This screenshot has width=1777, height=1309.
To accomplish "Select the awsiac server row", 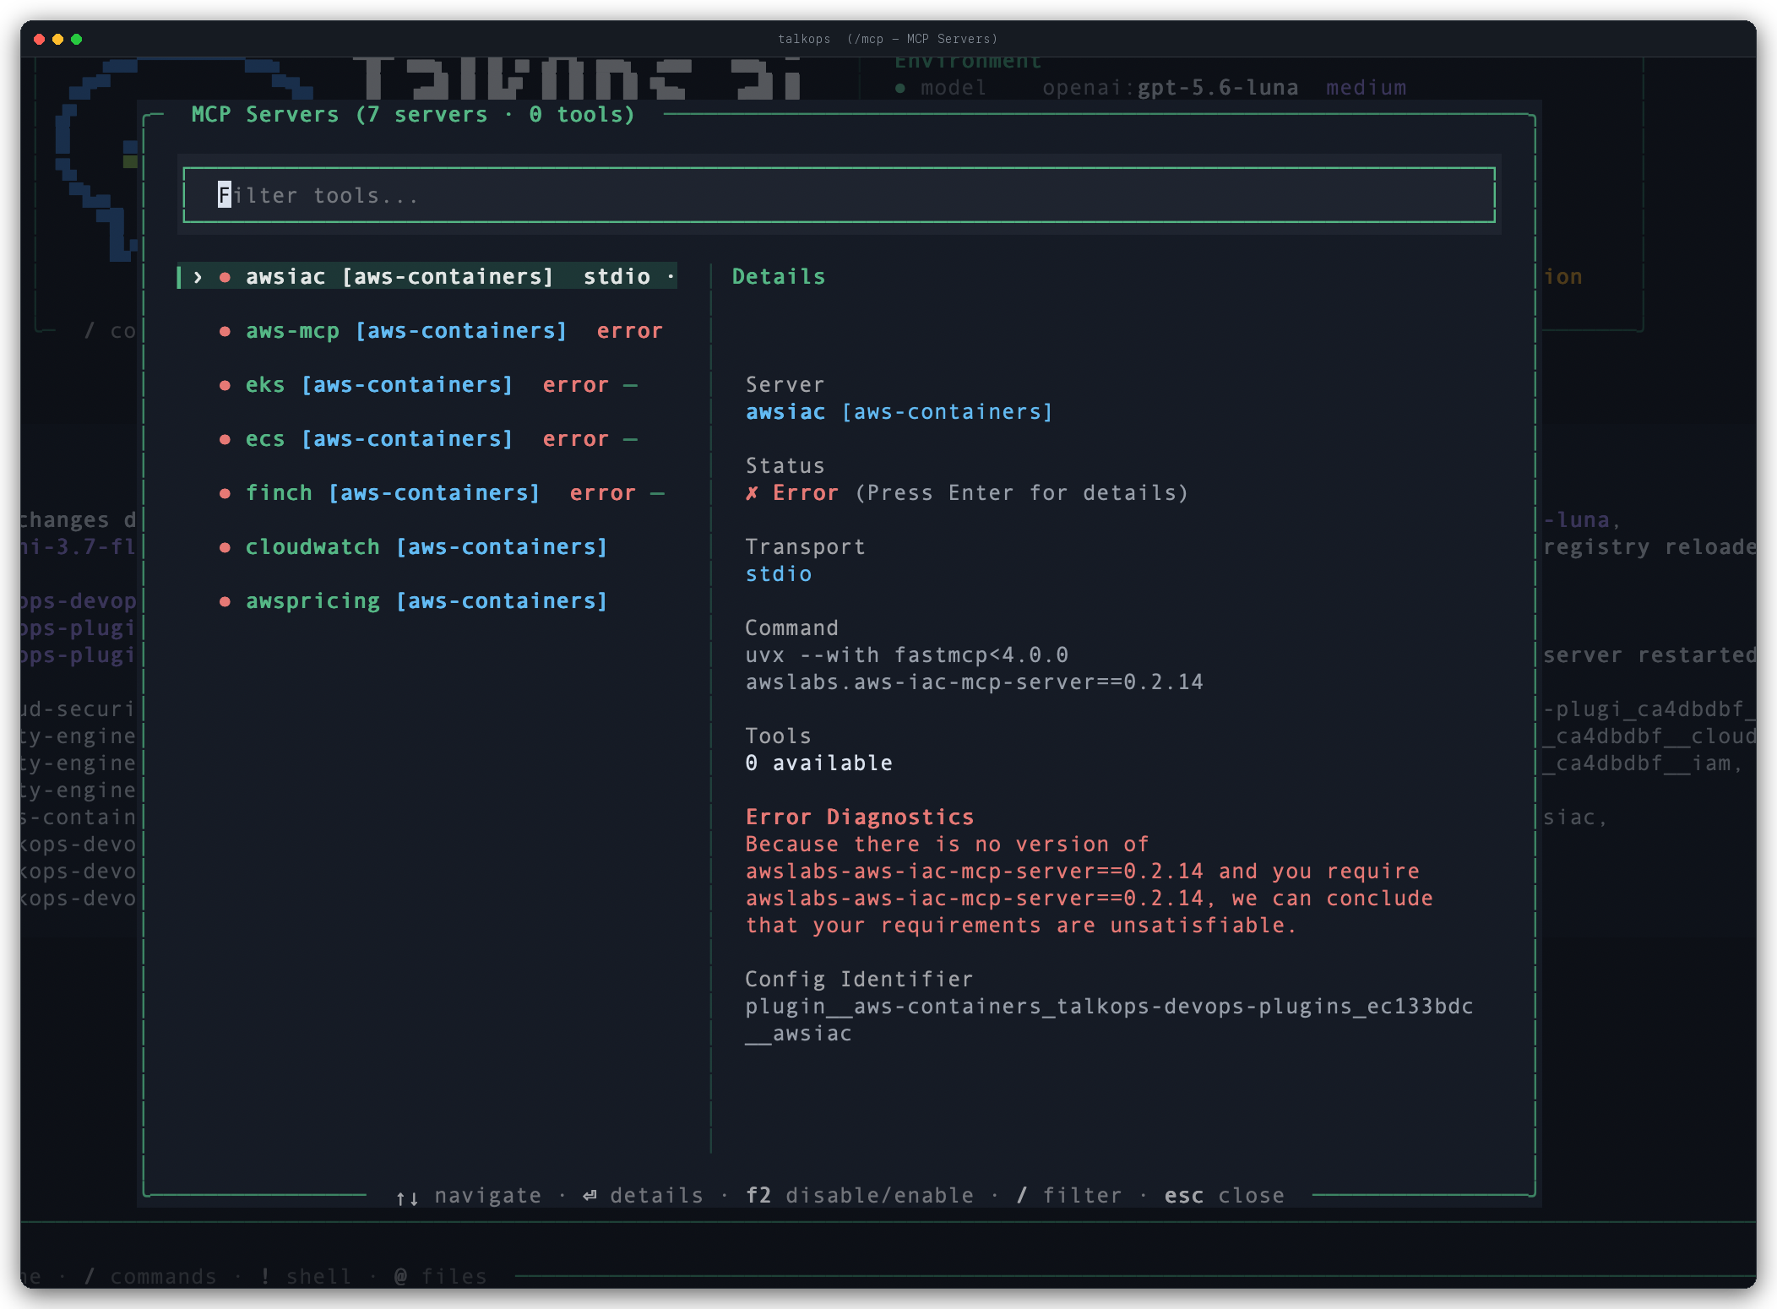I will click(427, 276).
